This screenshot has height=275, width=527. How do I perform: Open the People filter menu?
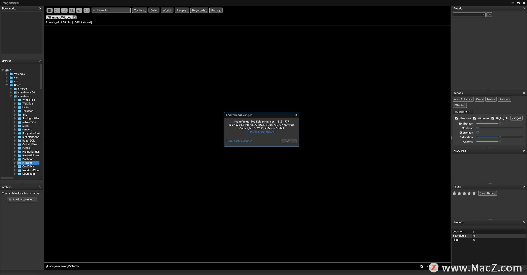[182, 10]
